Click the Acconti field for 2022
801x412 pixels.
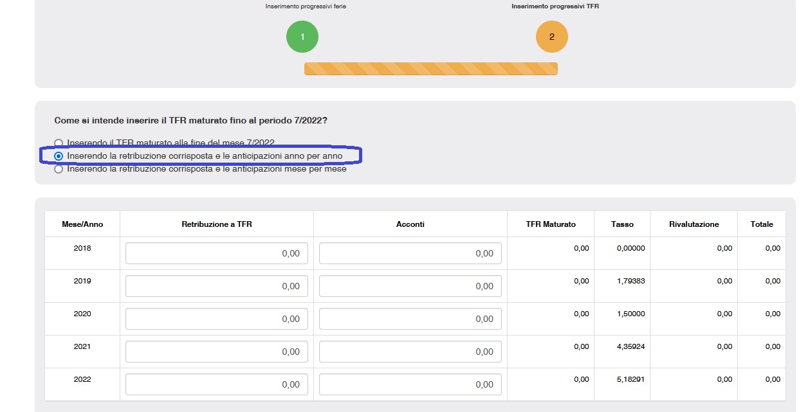tap(410, 384)
